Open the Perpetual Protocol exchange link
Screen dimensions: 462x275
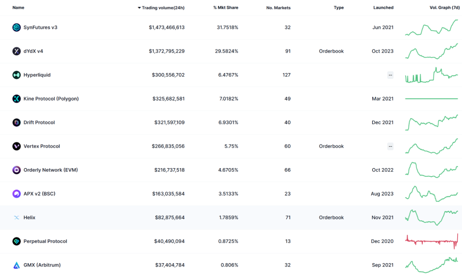coord(45,241)
